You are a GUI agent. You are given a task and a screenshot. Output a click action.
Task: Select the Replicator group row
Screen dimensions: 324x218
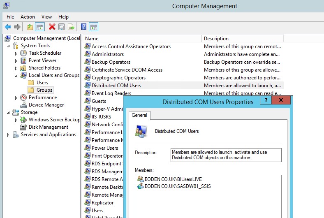tap(102, 203)
